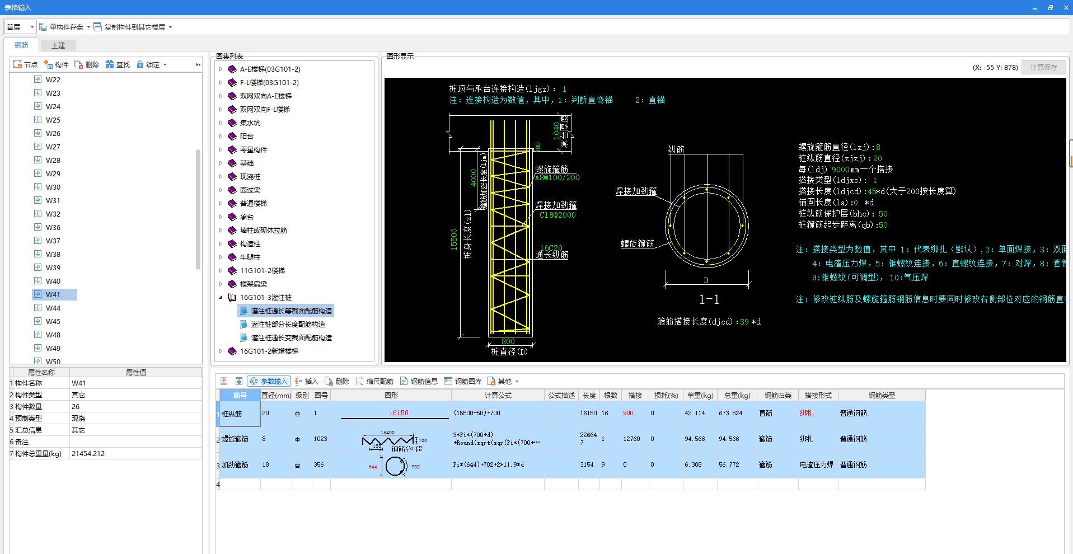Screen dimensions: 1073x554
Task: Click the W25 component icon
Action: click(x=38, y=120)
